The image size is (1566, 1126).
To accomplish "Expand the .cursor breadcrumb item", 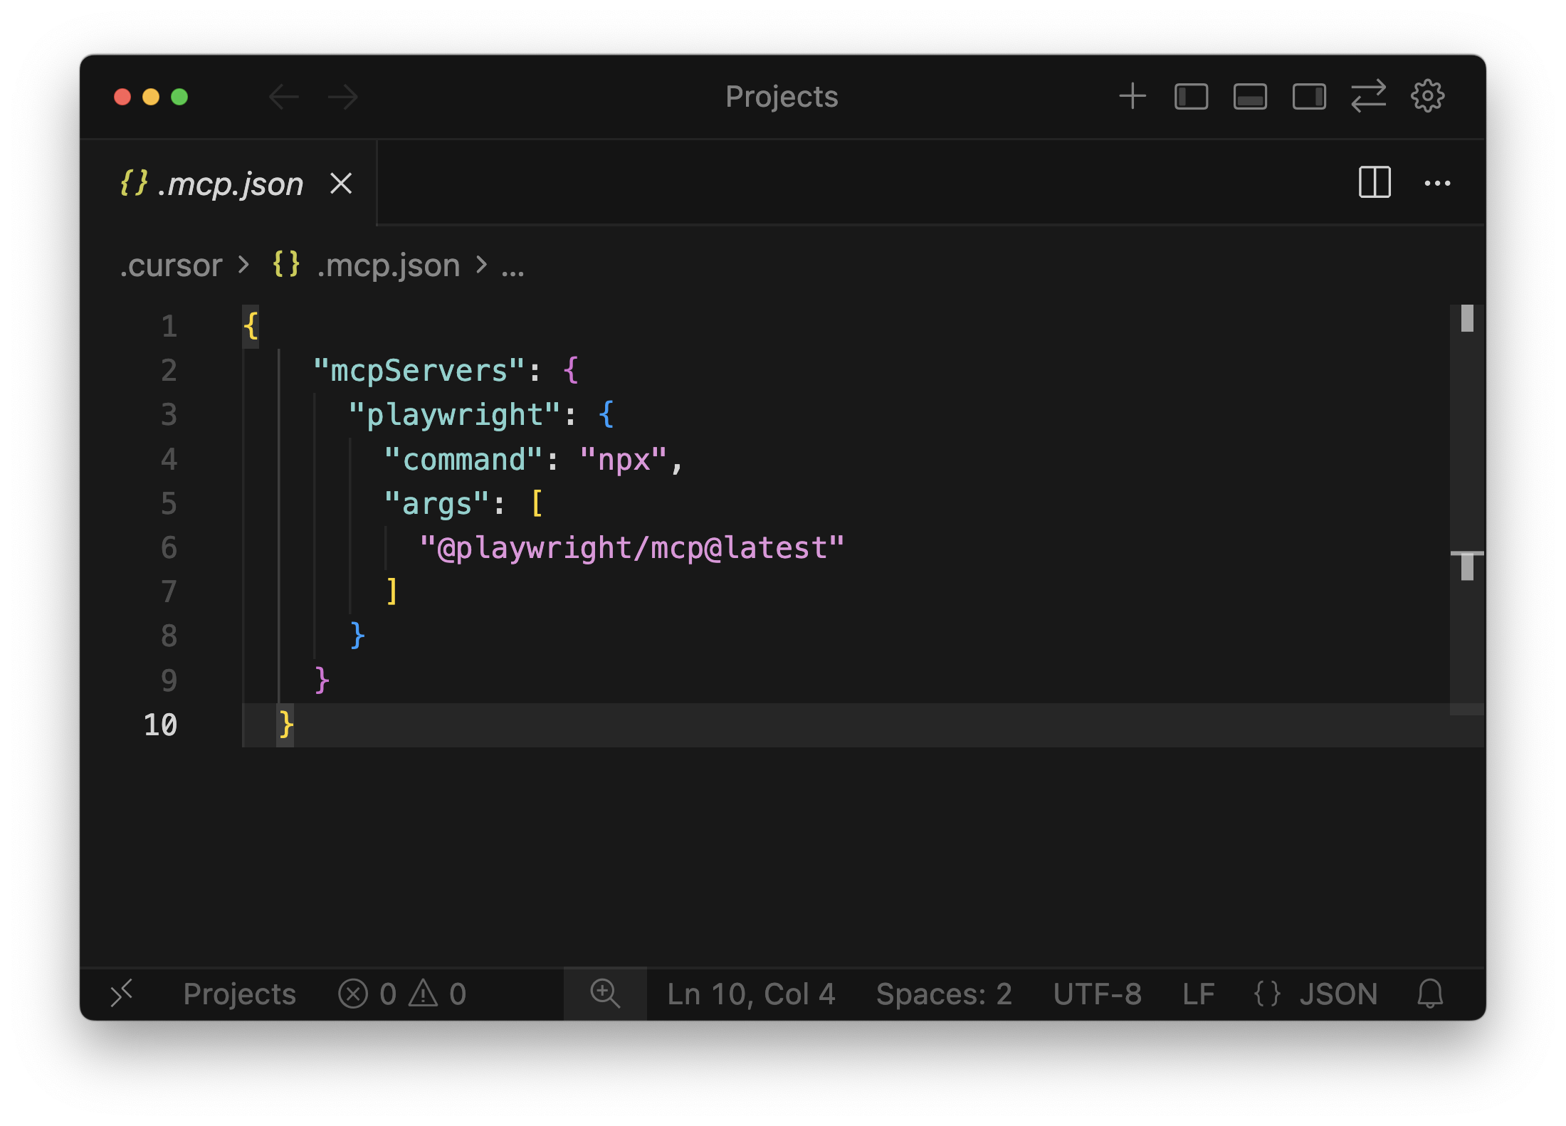I will (171, 265).
